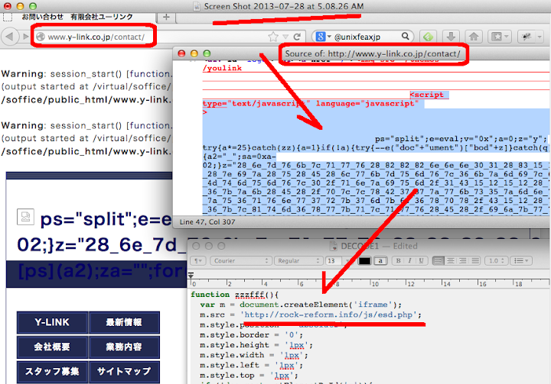Viewport: 551px width, 384px height.
Task: Click the Screen Shot document icon in title bar
Action: pos(197,7)
